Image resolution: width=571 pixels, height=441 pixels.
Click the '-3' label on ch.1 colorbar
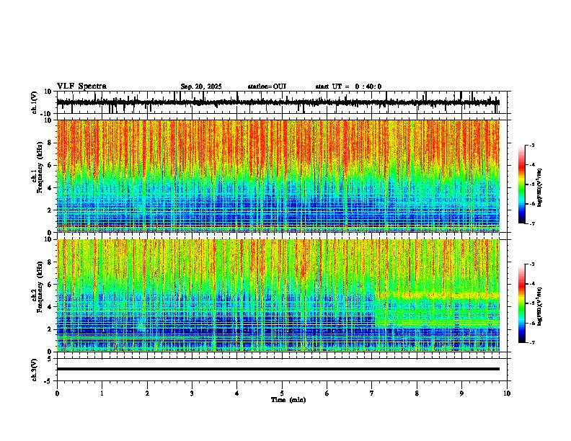tap(531, 146)
